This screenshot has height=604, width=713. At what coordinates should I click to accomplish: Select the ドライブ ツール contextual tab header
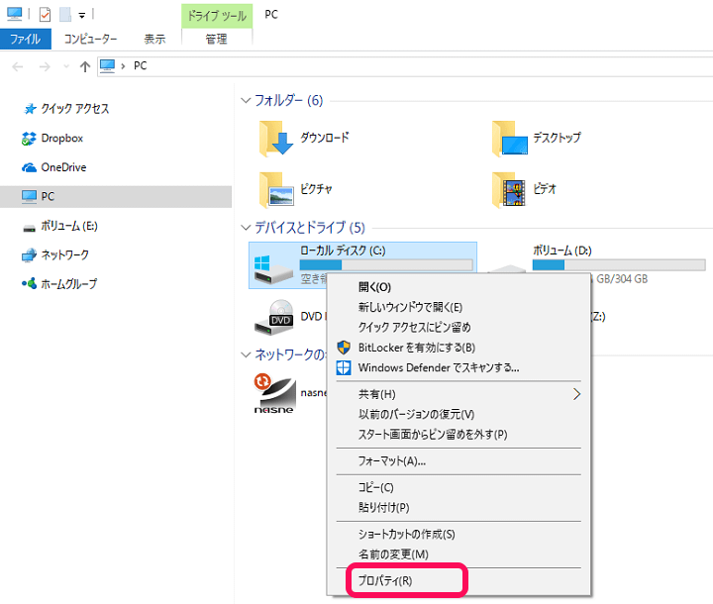point(217,16)
